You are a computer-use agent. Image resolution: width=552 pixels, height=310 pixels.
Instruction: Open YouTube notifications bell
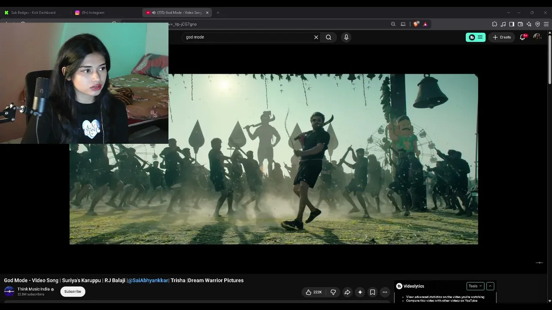point(523,37)
